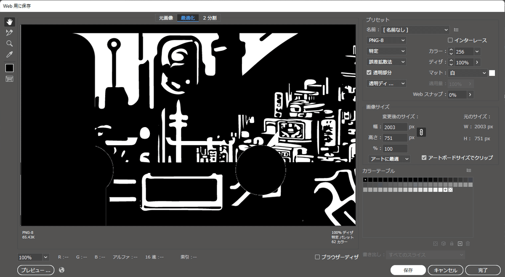Click the lock color icon
505x277 pixels.
tap(452, 244)
